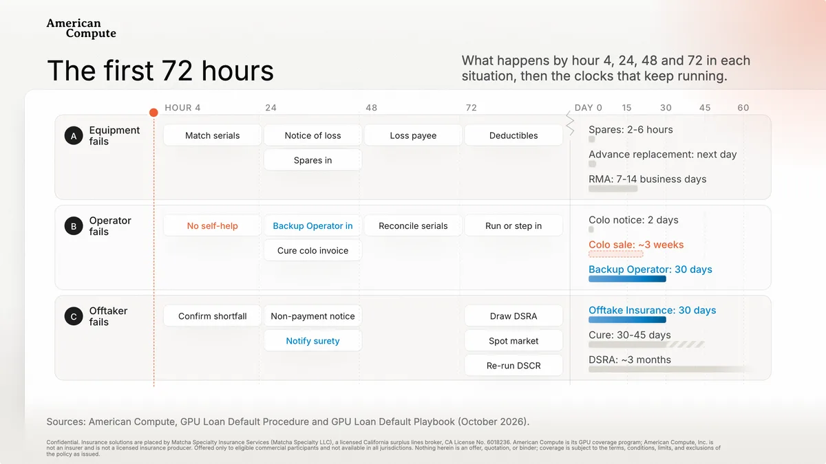The width and height of the screenshot is (826, 464).
Task: Click the Colo notice: 2 days label
Action: point(634,220)
